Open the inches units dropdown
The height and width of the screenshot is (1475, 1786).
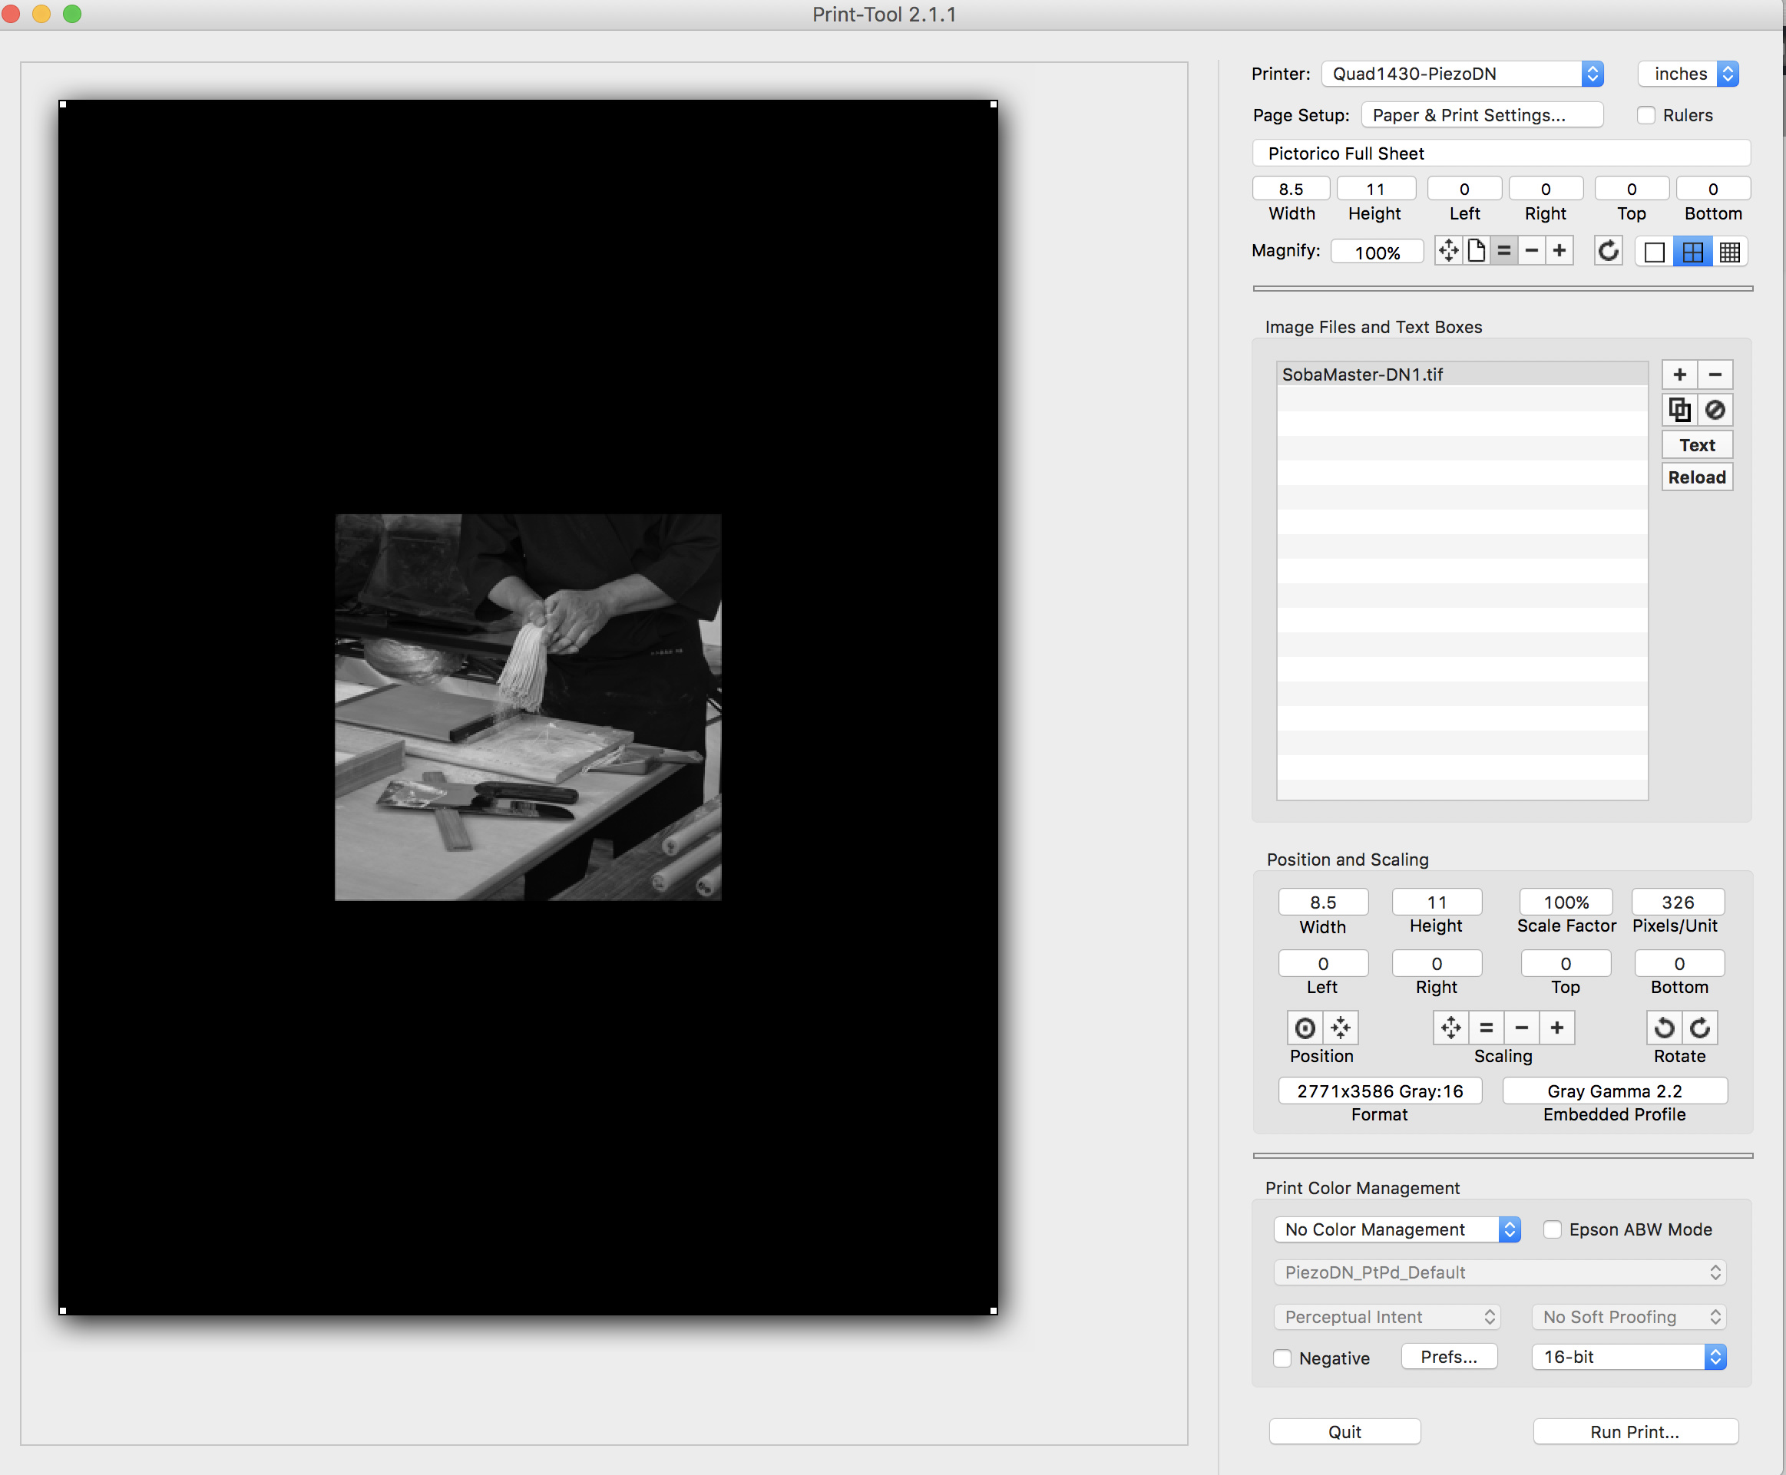[x=1688, y=74]
